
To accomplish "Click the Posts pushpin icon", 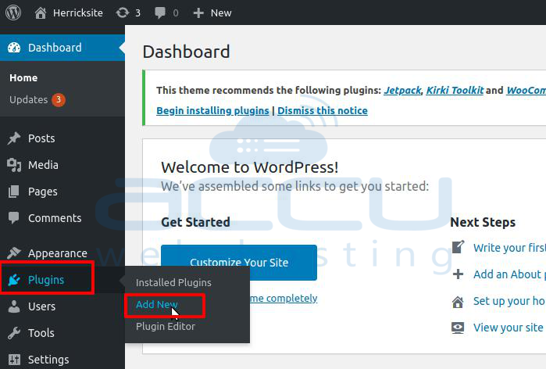I will click(14, 138).
